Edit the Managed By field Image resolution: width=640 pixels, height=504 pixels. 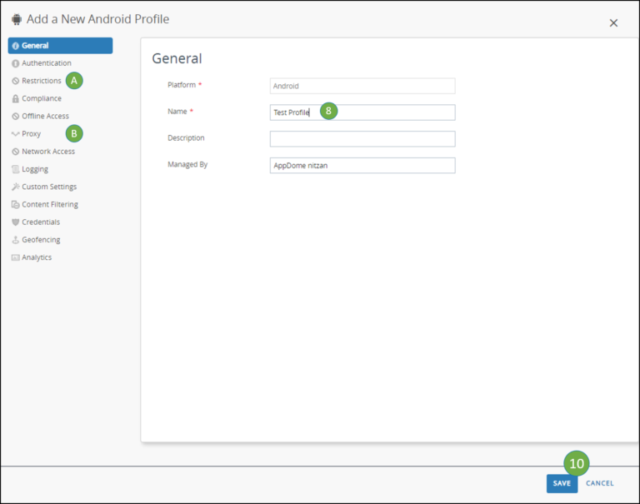click(362, 166)
